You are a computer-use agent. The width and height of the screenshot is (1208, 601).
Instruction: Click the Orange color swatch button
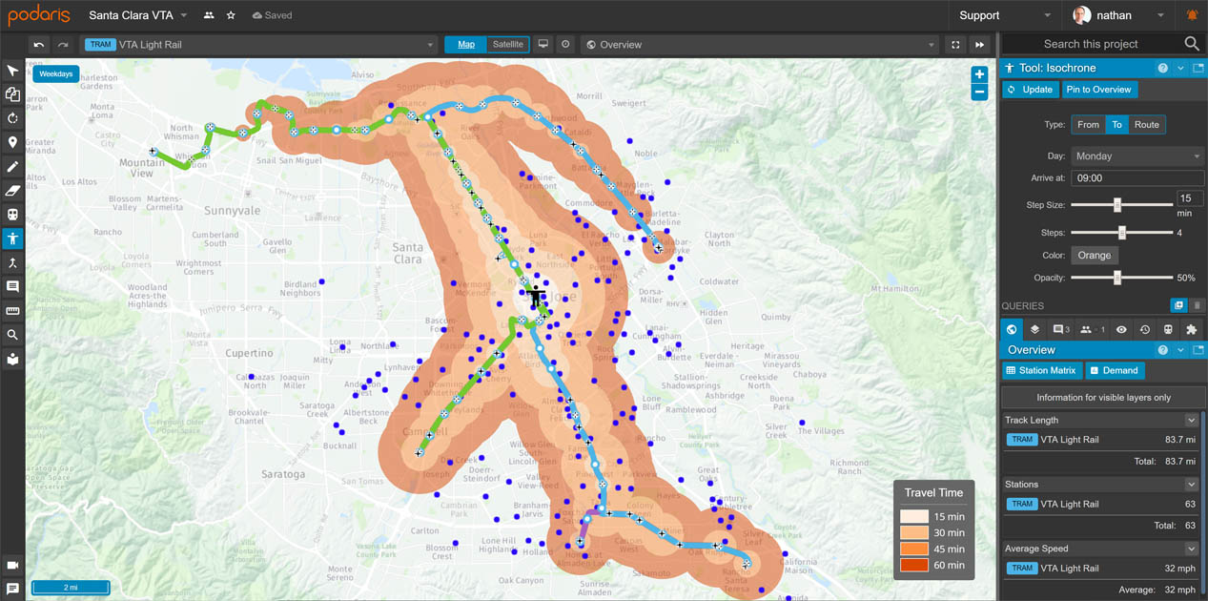[x=1094, y=256]
